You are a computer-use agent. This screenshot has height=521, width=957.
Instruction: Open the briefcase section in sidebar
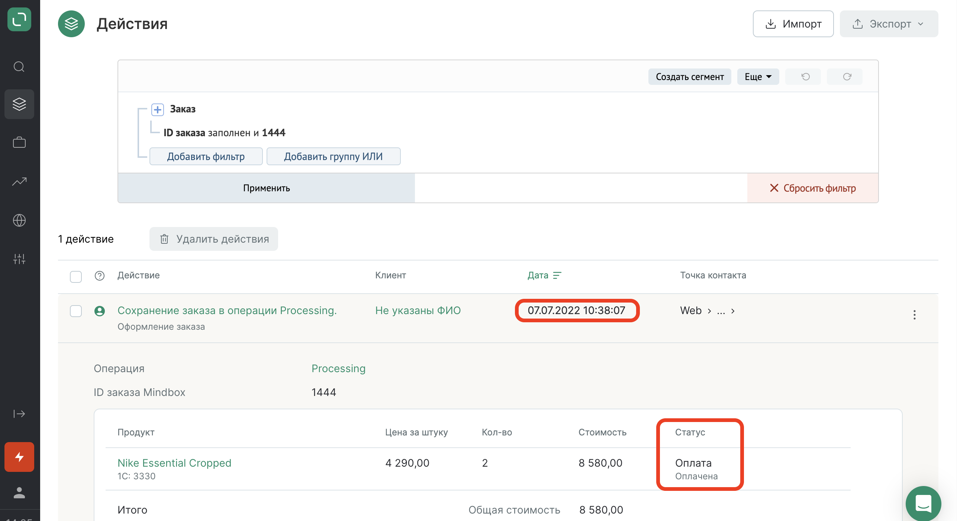[x=19, y=143]
